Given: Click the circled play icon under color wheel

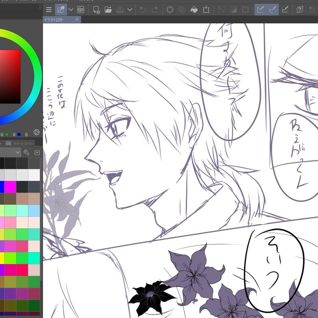Looking at the screenshot, I should point(36,132).
